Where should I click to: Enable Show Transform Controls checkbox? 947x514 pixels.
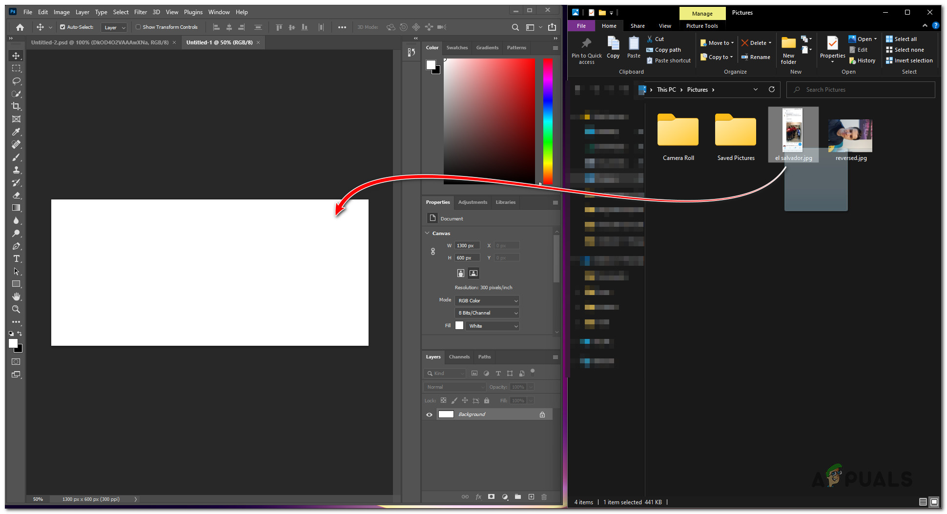pos(138,27)
